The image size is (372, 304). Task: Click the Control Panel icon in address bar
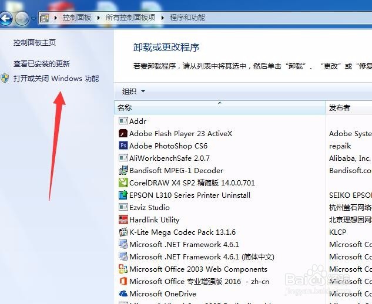(x=44, y=18)
